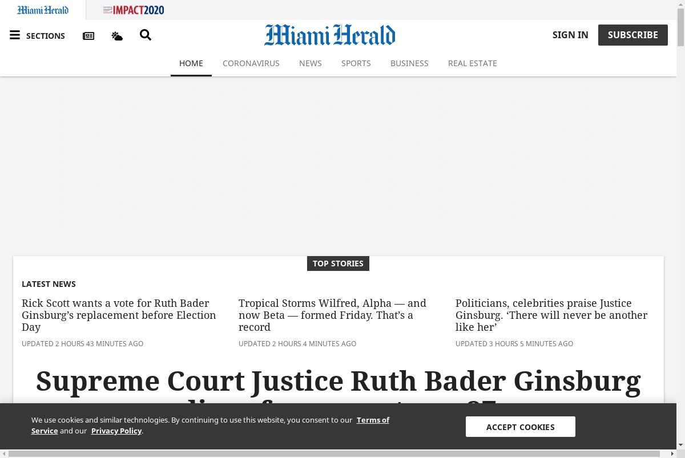Click the horizontal scrollbar left arrow
The height and width of the screenshot is (458, 685).
4,453
